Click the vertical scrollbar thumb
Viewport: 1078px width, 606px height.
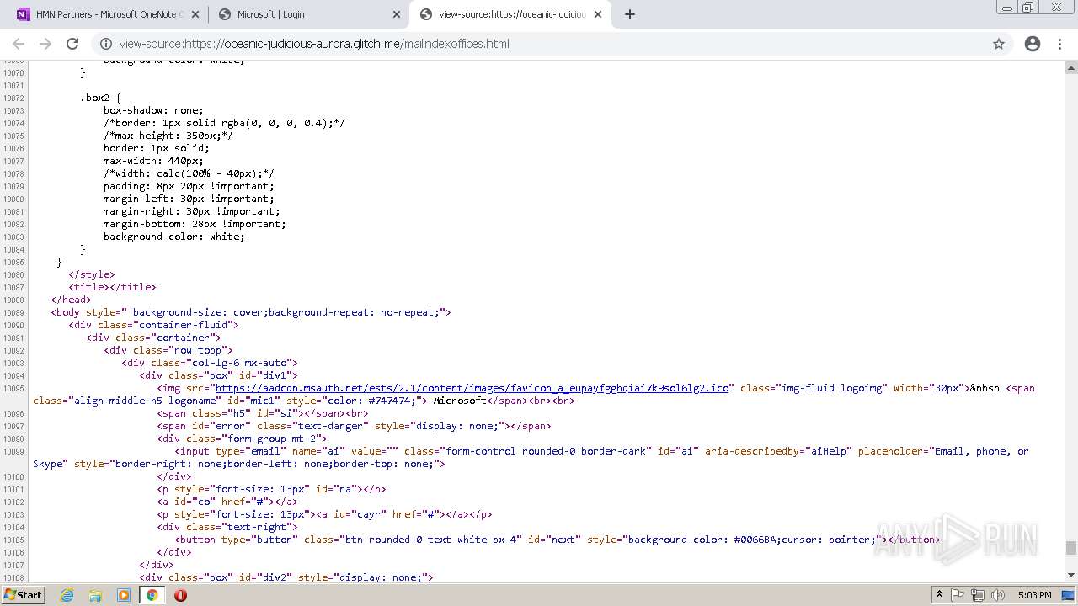[x=1071, y=548]
